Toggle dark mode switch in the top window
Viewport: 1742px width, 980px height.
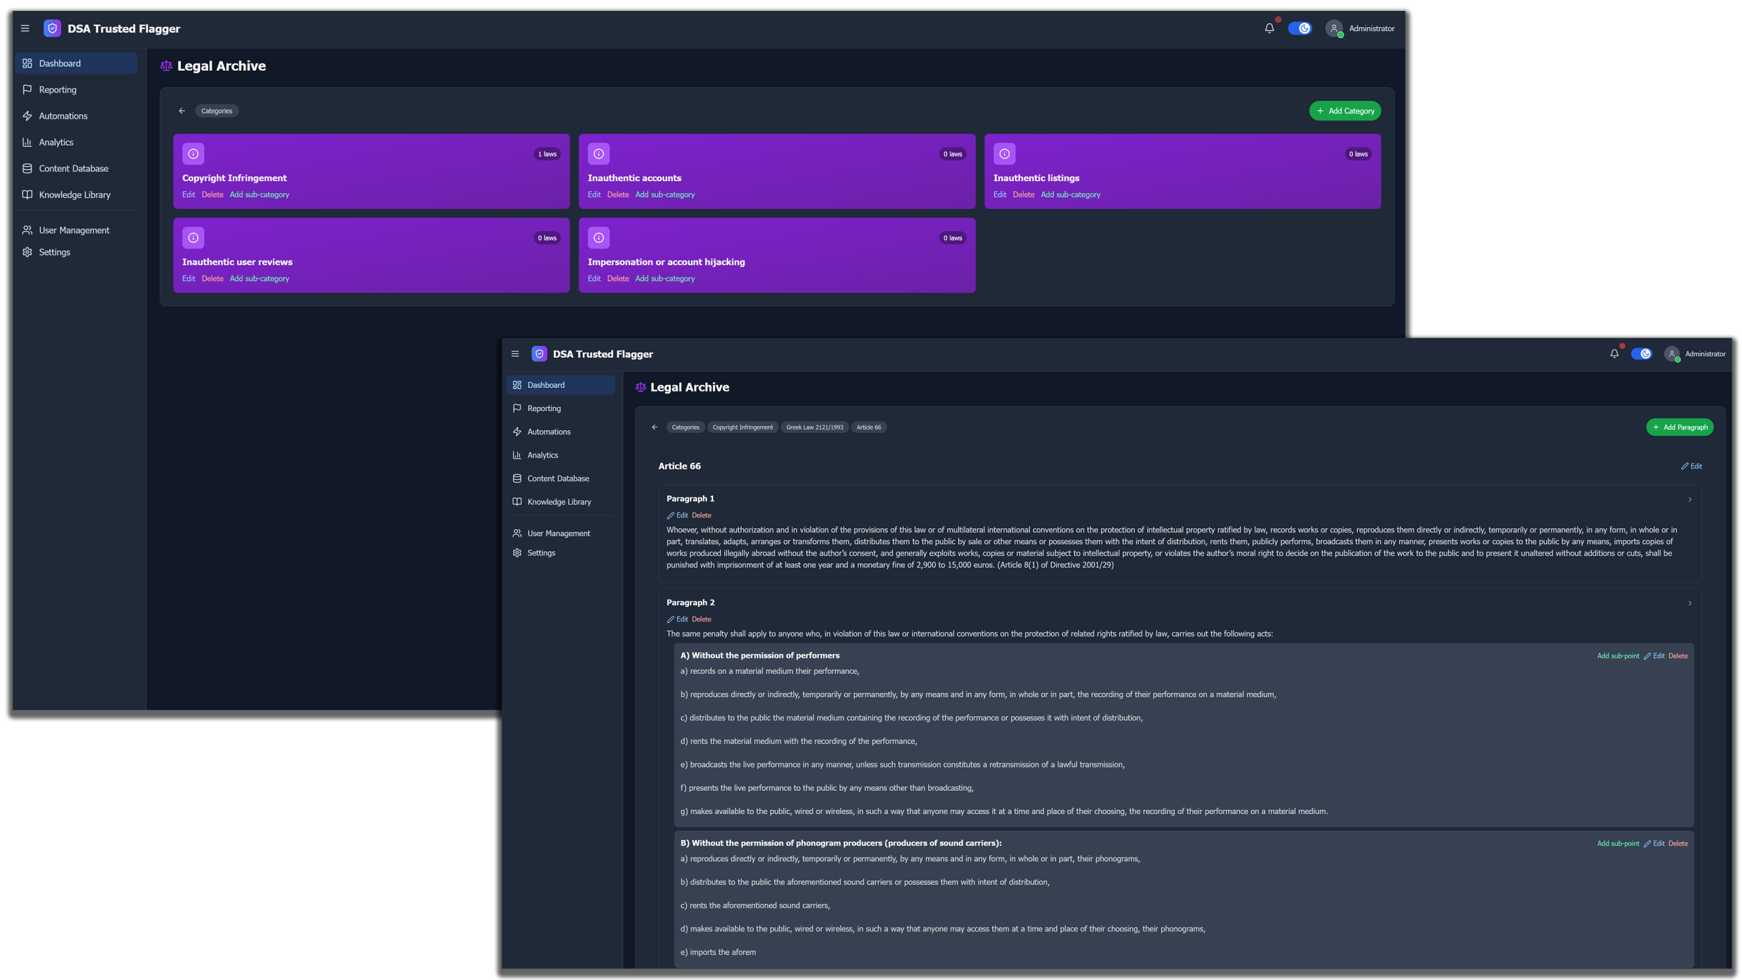[x=1300, y=29]
